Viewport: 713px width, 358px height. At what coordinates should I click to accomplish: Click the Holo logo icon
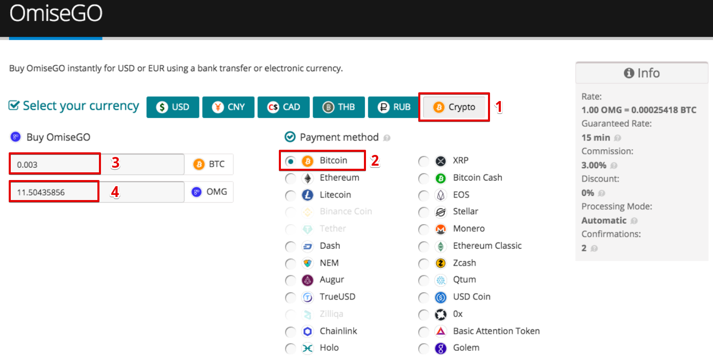[x=308, y=348]
